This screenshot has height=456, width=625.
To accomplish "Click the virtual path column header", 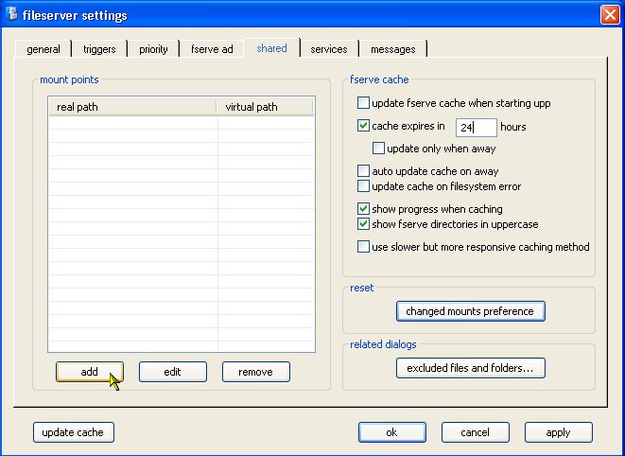I will click(265, 107).
